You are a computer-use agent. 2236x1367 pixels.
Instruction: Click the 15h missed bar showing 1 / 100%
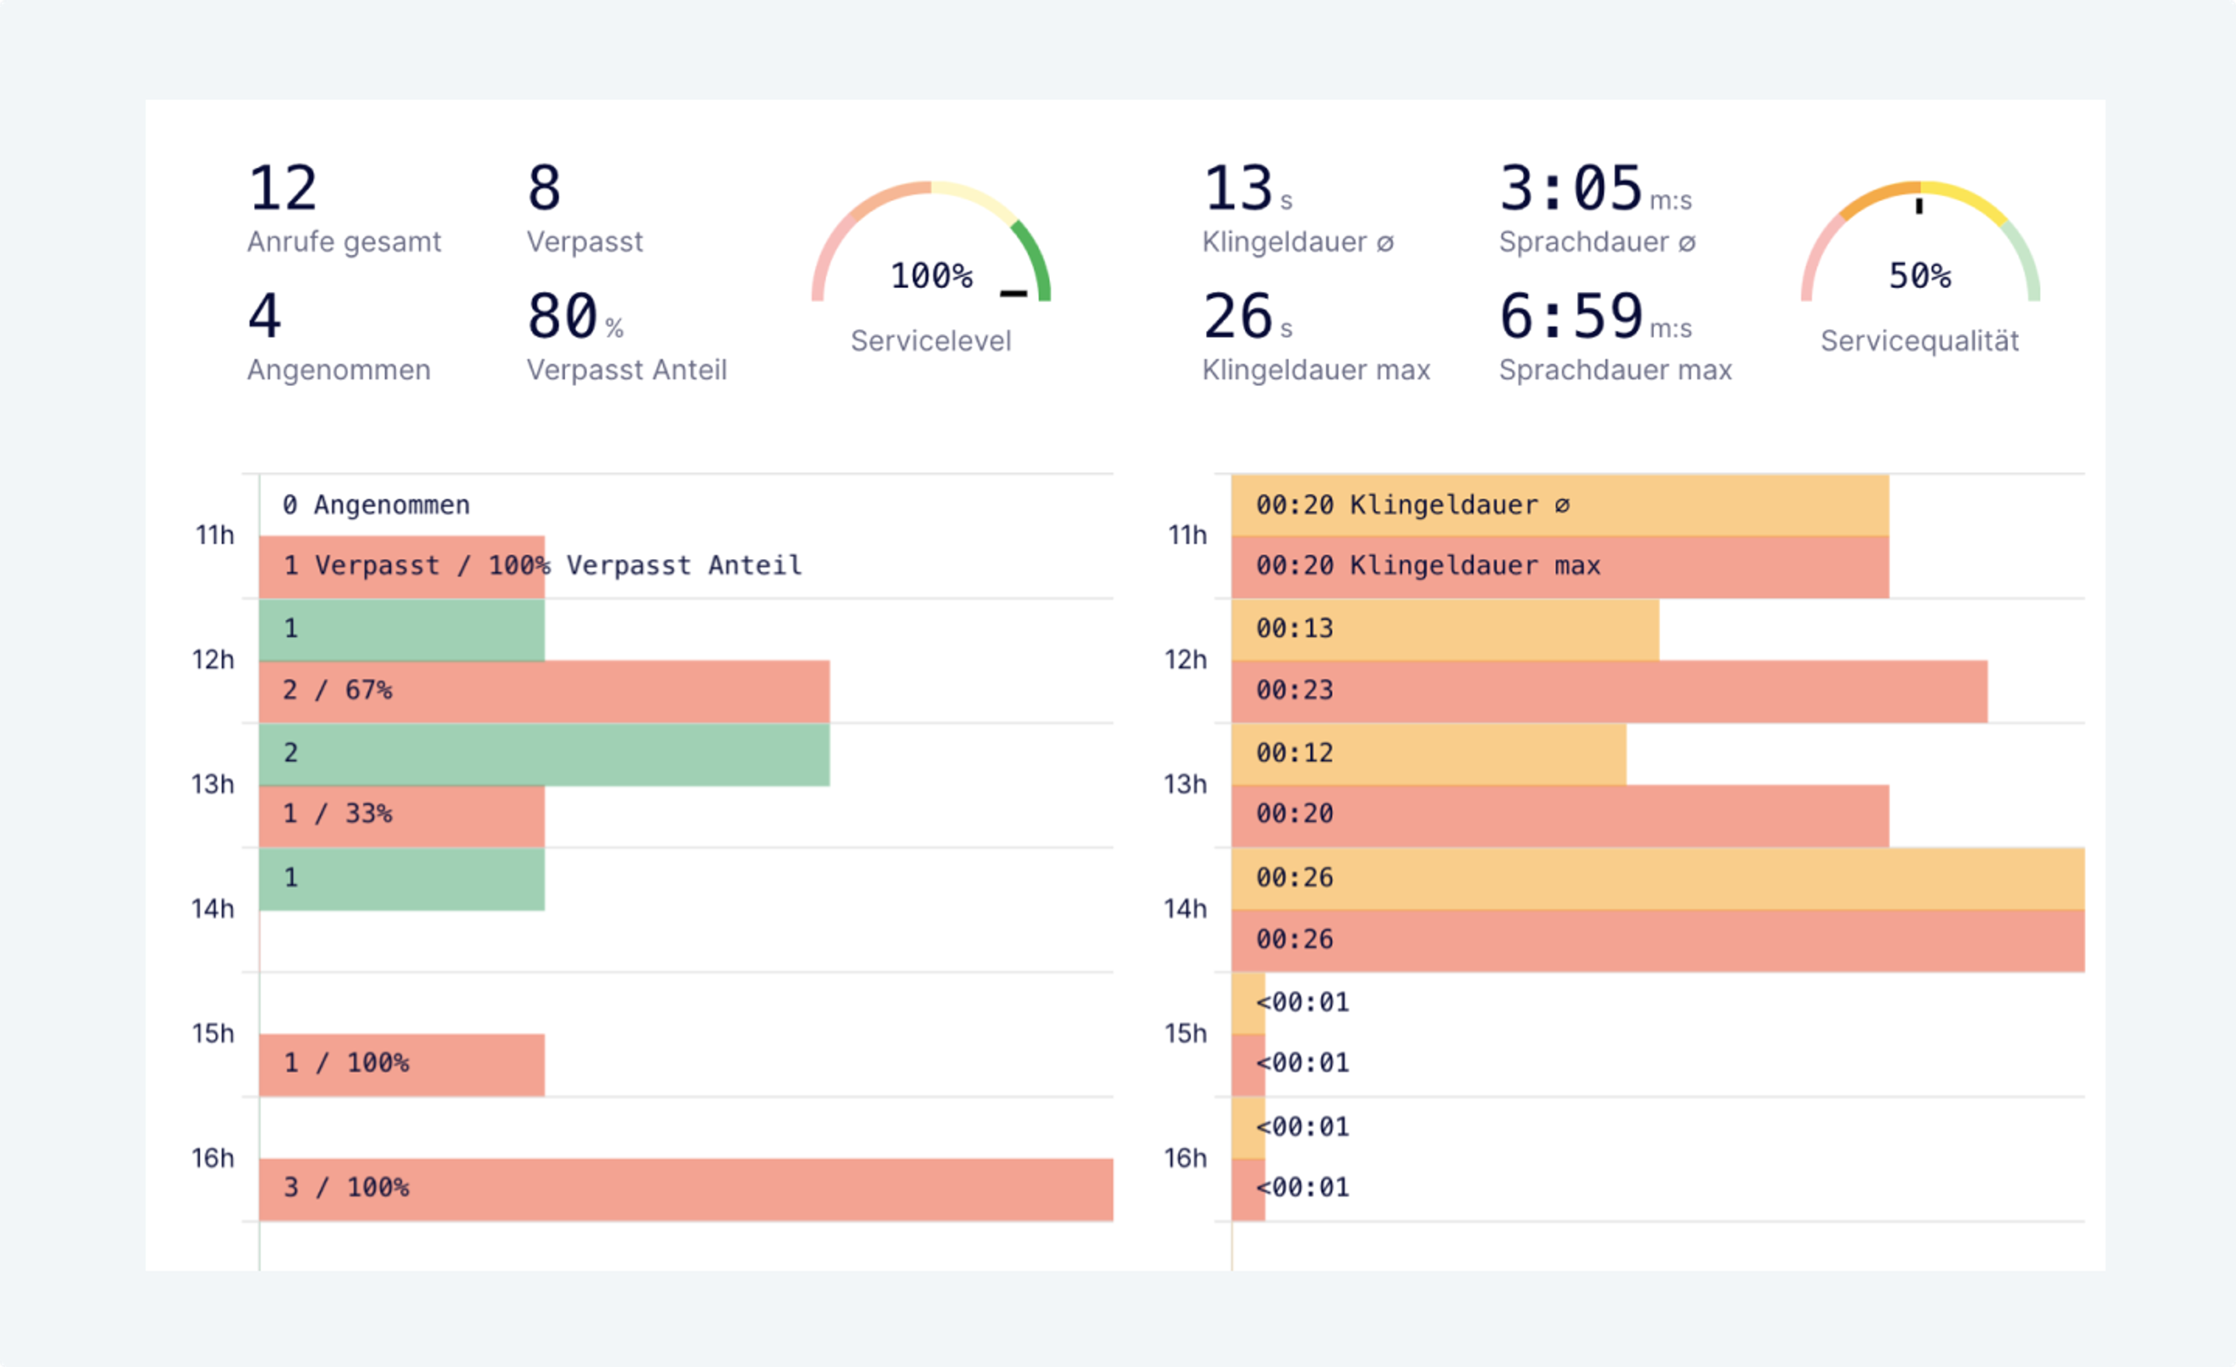pyautogui.click(x=401, y=1064)
